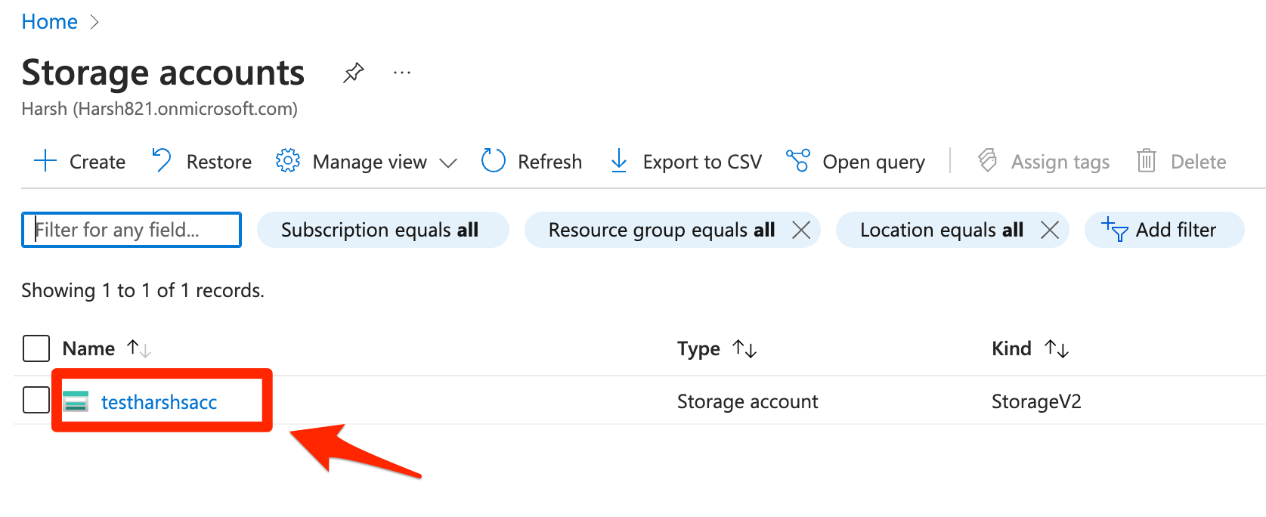Click the breadcrumb chevron after Home
The width and height of the screenshot is (1266, 517).
[x=94, y=23]
